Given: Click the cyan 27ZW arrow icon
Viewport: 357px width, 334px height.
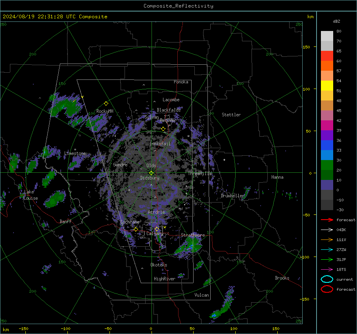Looking at the screenshot, I should point(327,250).
